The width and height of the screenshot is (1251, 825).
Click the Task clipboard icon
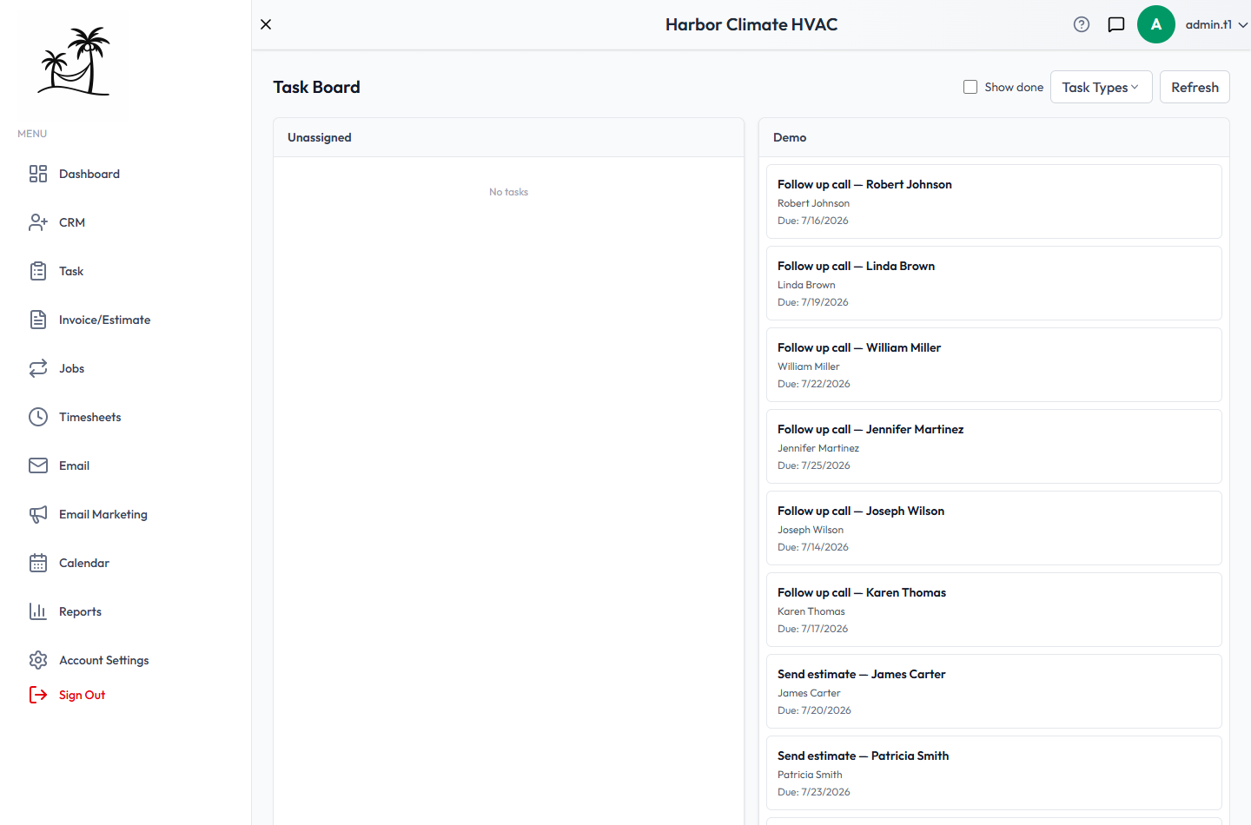pos(38,271)
